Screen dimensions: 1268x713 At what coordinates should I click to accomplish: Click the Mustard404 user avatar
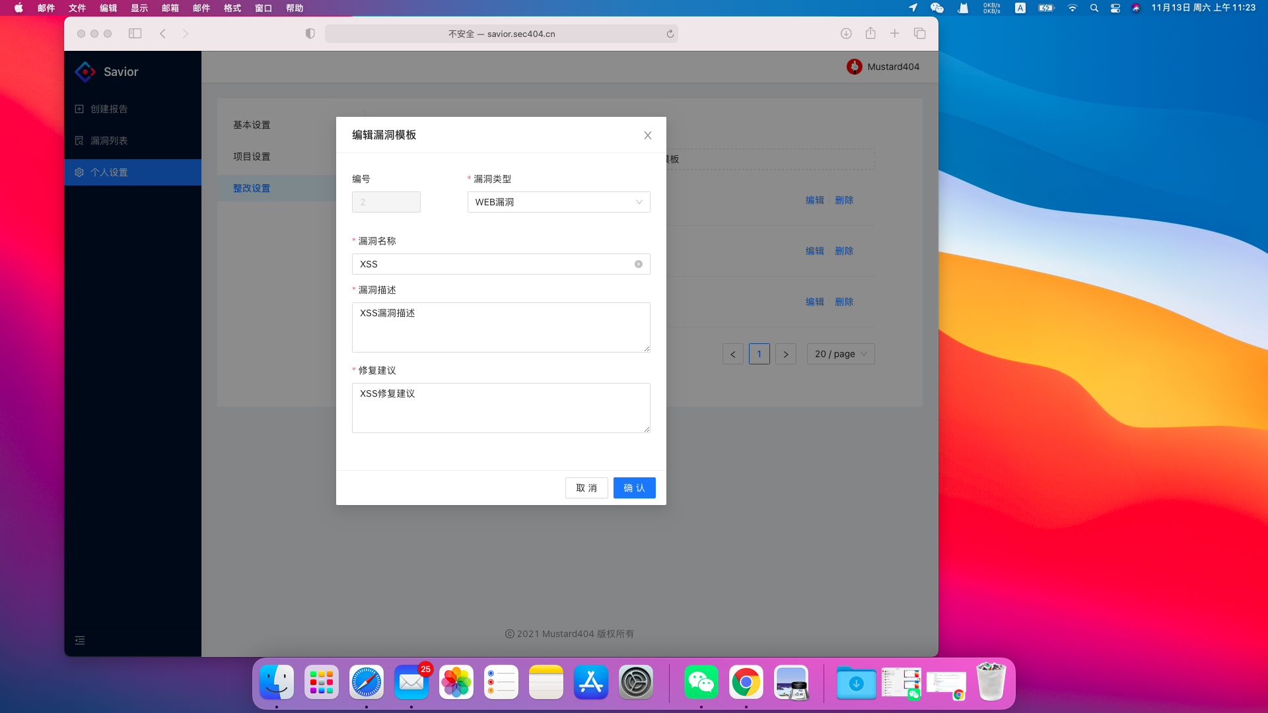pyautogui.click(x=855, y=67)
